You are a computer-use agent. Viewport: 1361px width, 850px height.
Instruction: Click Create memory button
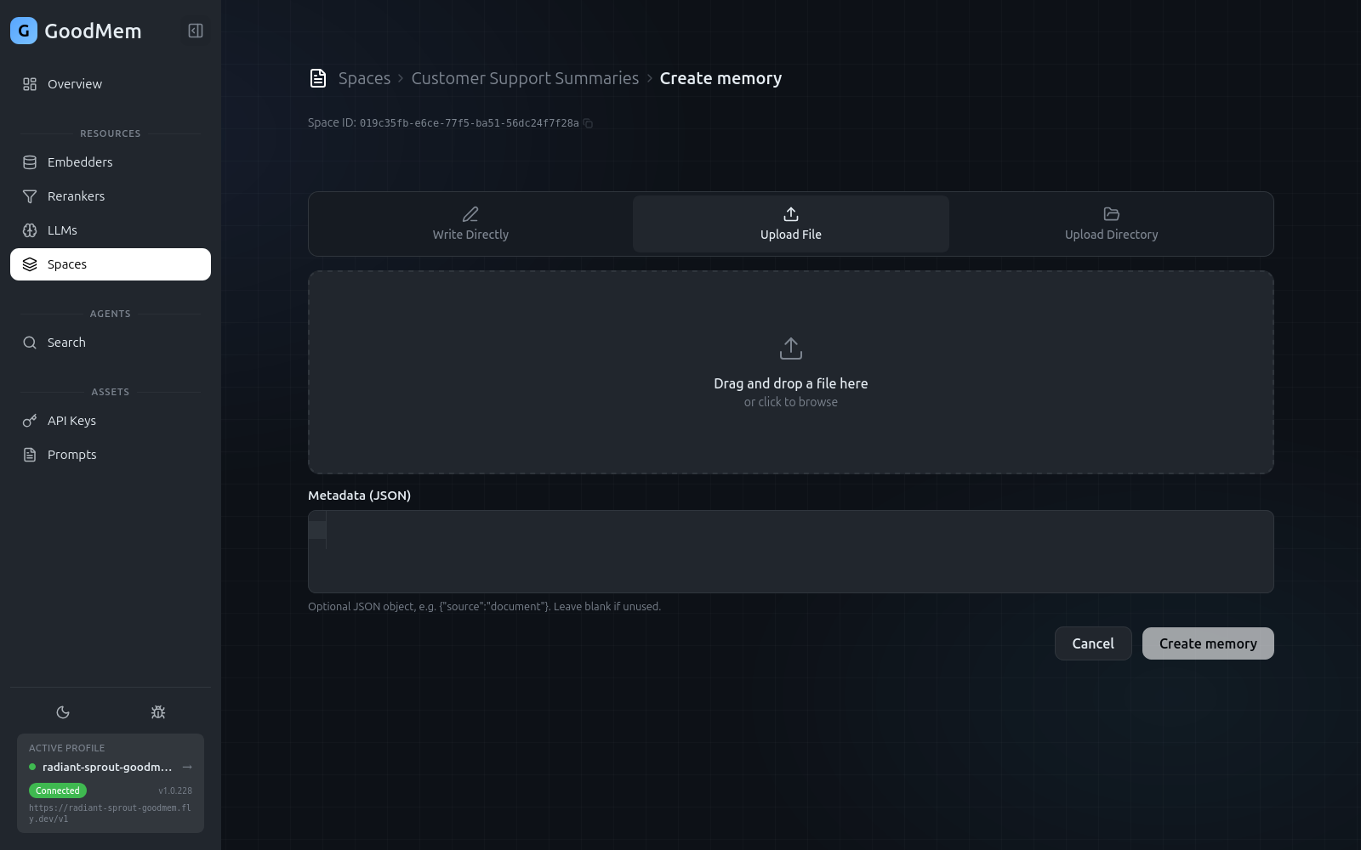[1207, 643]
